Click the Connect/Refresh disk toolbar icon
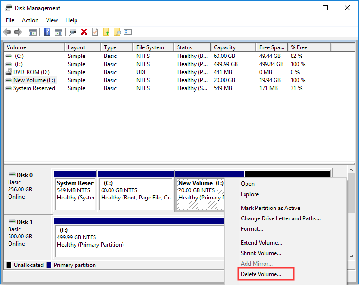Image resolution: width=359 pixels, height=285 pixels. pos(73,32)
